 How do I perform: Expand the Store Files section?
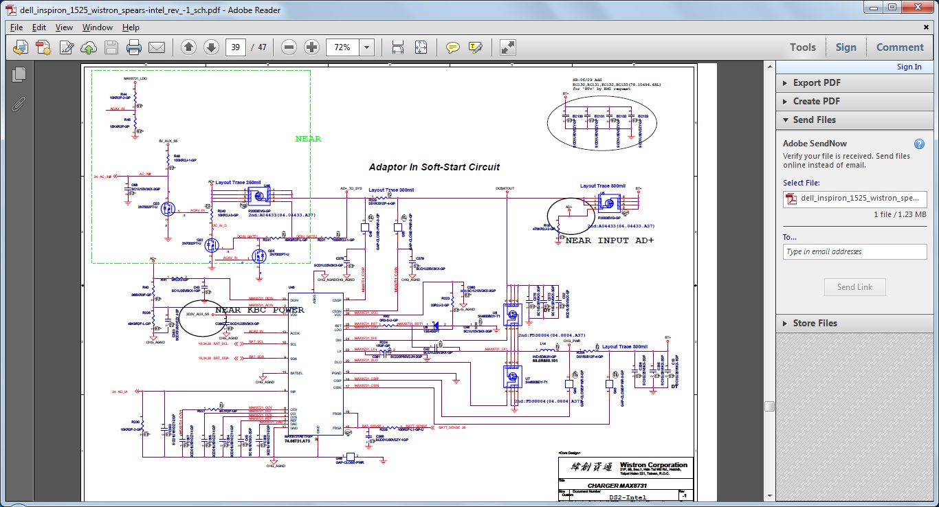[x=815, y=323]
